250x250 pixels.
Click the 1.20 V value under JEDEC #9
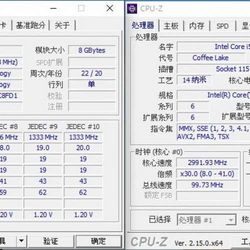click(43, 214)
